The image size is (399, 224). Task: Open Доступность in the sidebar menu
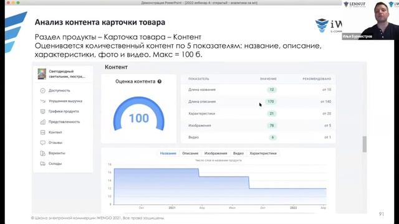(x=59, y=91)
